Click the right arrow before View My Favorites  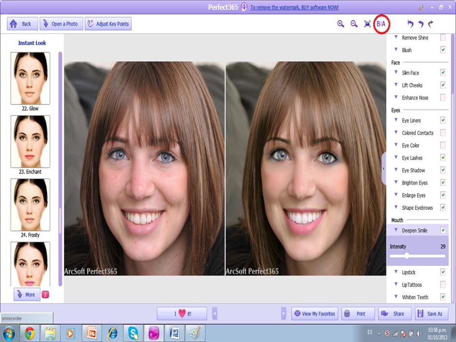click(x=284, y=314)
